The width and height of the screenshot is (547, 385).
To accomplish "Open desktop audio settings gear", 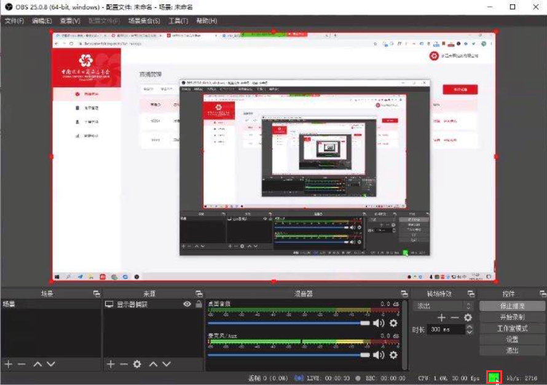I will pyautogui.click(x=393, y=323).
